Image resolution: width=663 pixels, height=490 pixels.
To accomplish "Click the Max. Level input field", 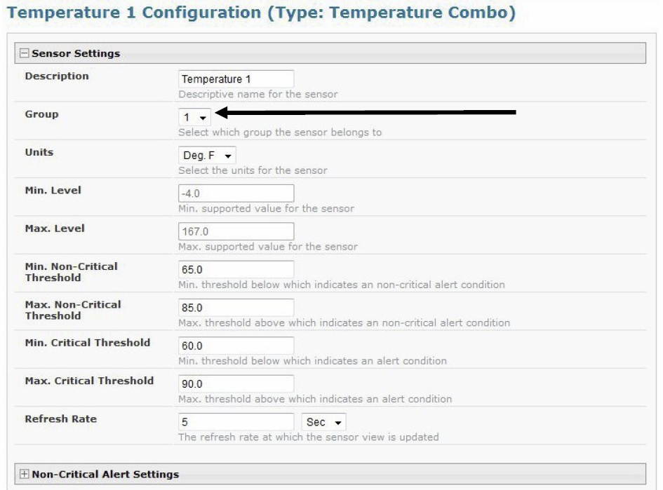I will pos(236,231).
